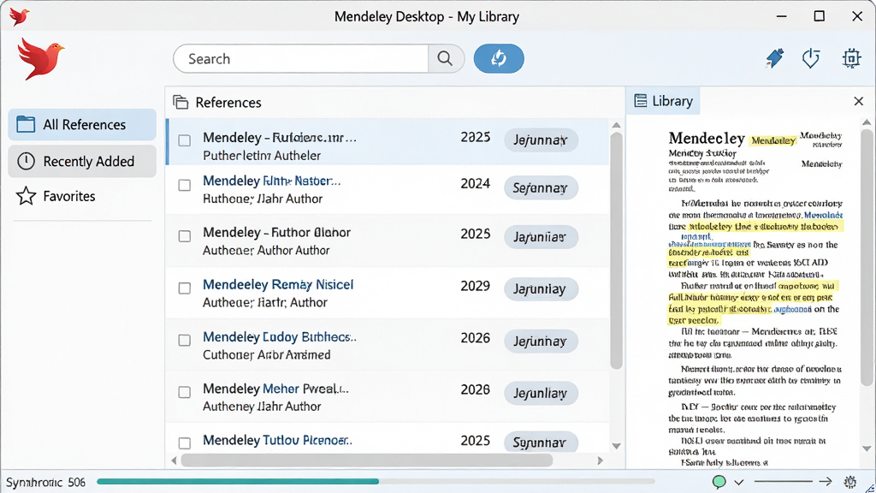Select All References in sidebar
The width and height of the screenshot is (876, 493).
(82, 124)
